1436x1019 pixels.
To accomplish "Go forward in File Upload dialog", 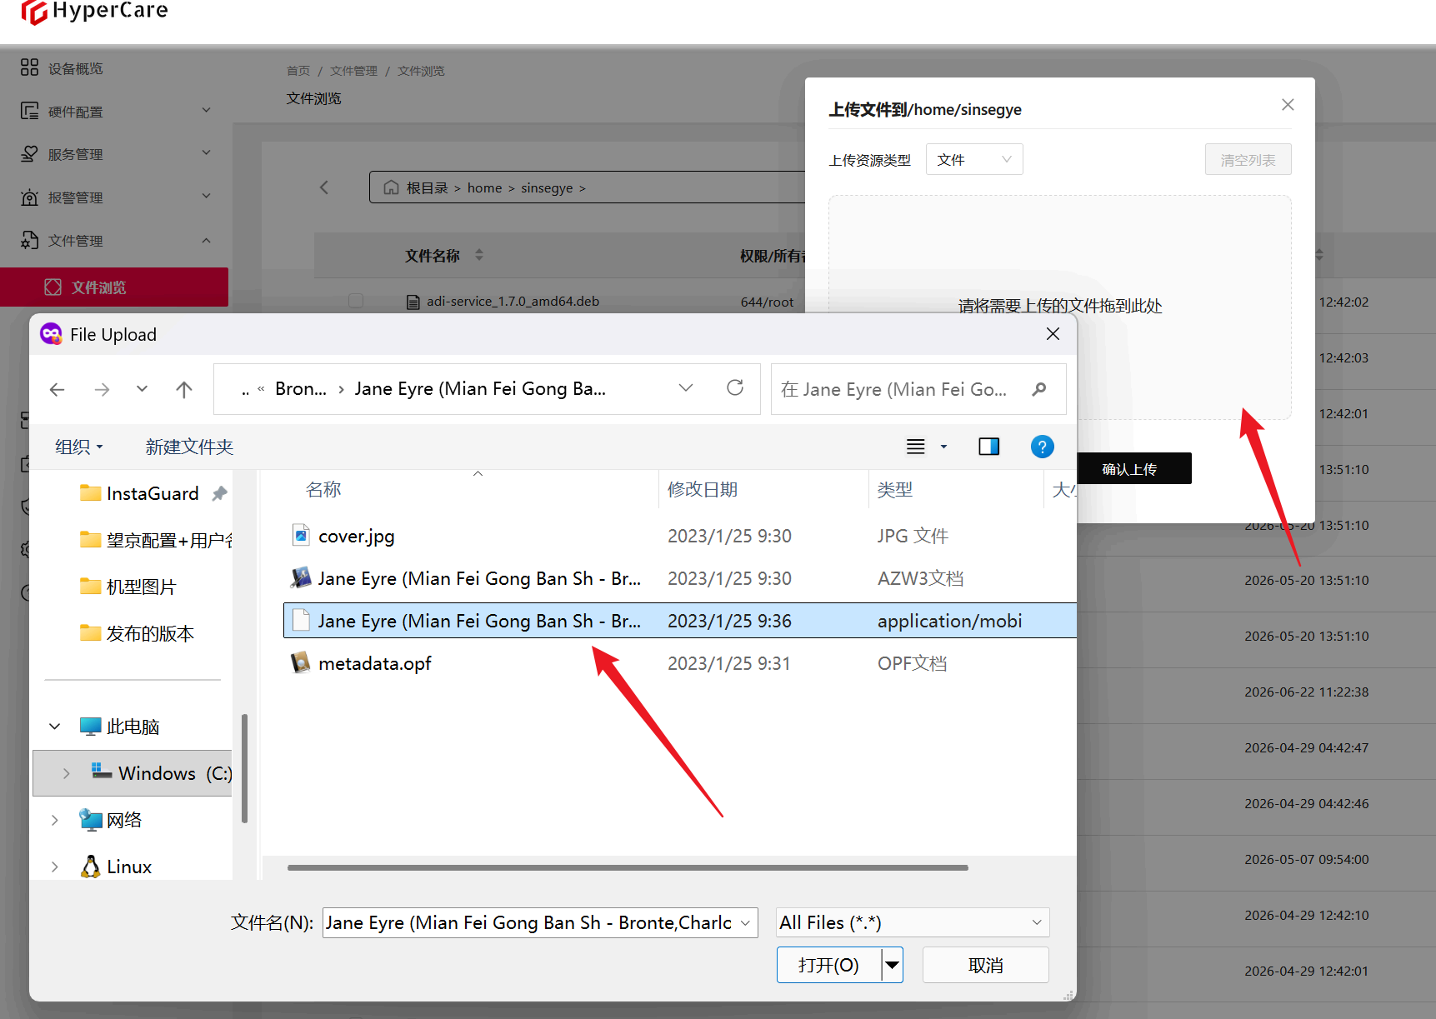I will [102, 389].
